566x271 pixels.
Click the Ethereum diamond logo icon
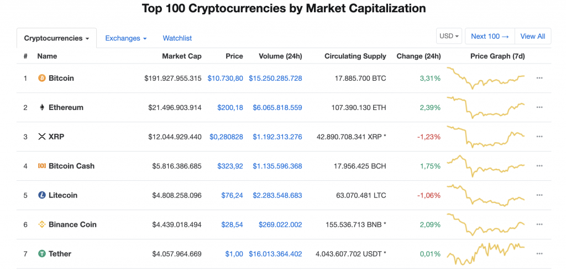(x=41, y=107)
